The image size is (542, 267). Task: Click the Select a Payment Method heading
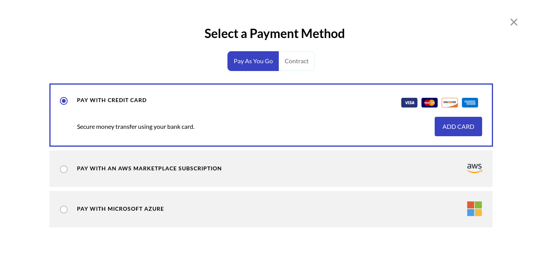274,33
